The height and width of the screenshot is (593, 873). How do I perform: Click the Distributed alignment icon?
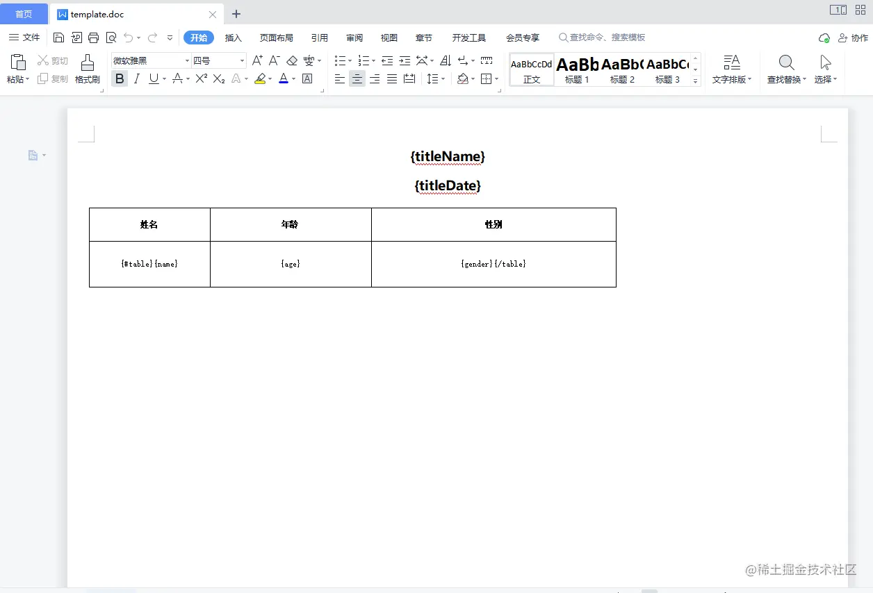tap(409, 79)
